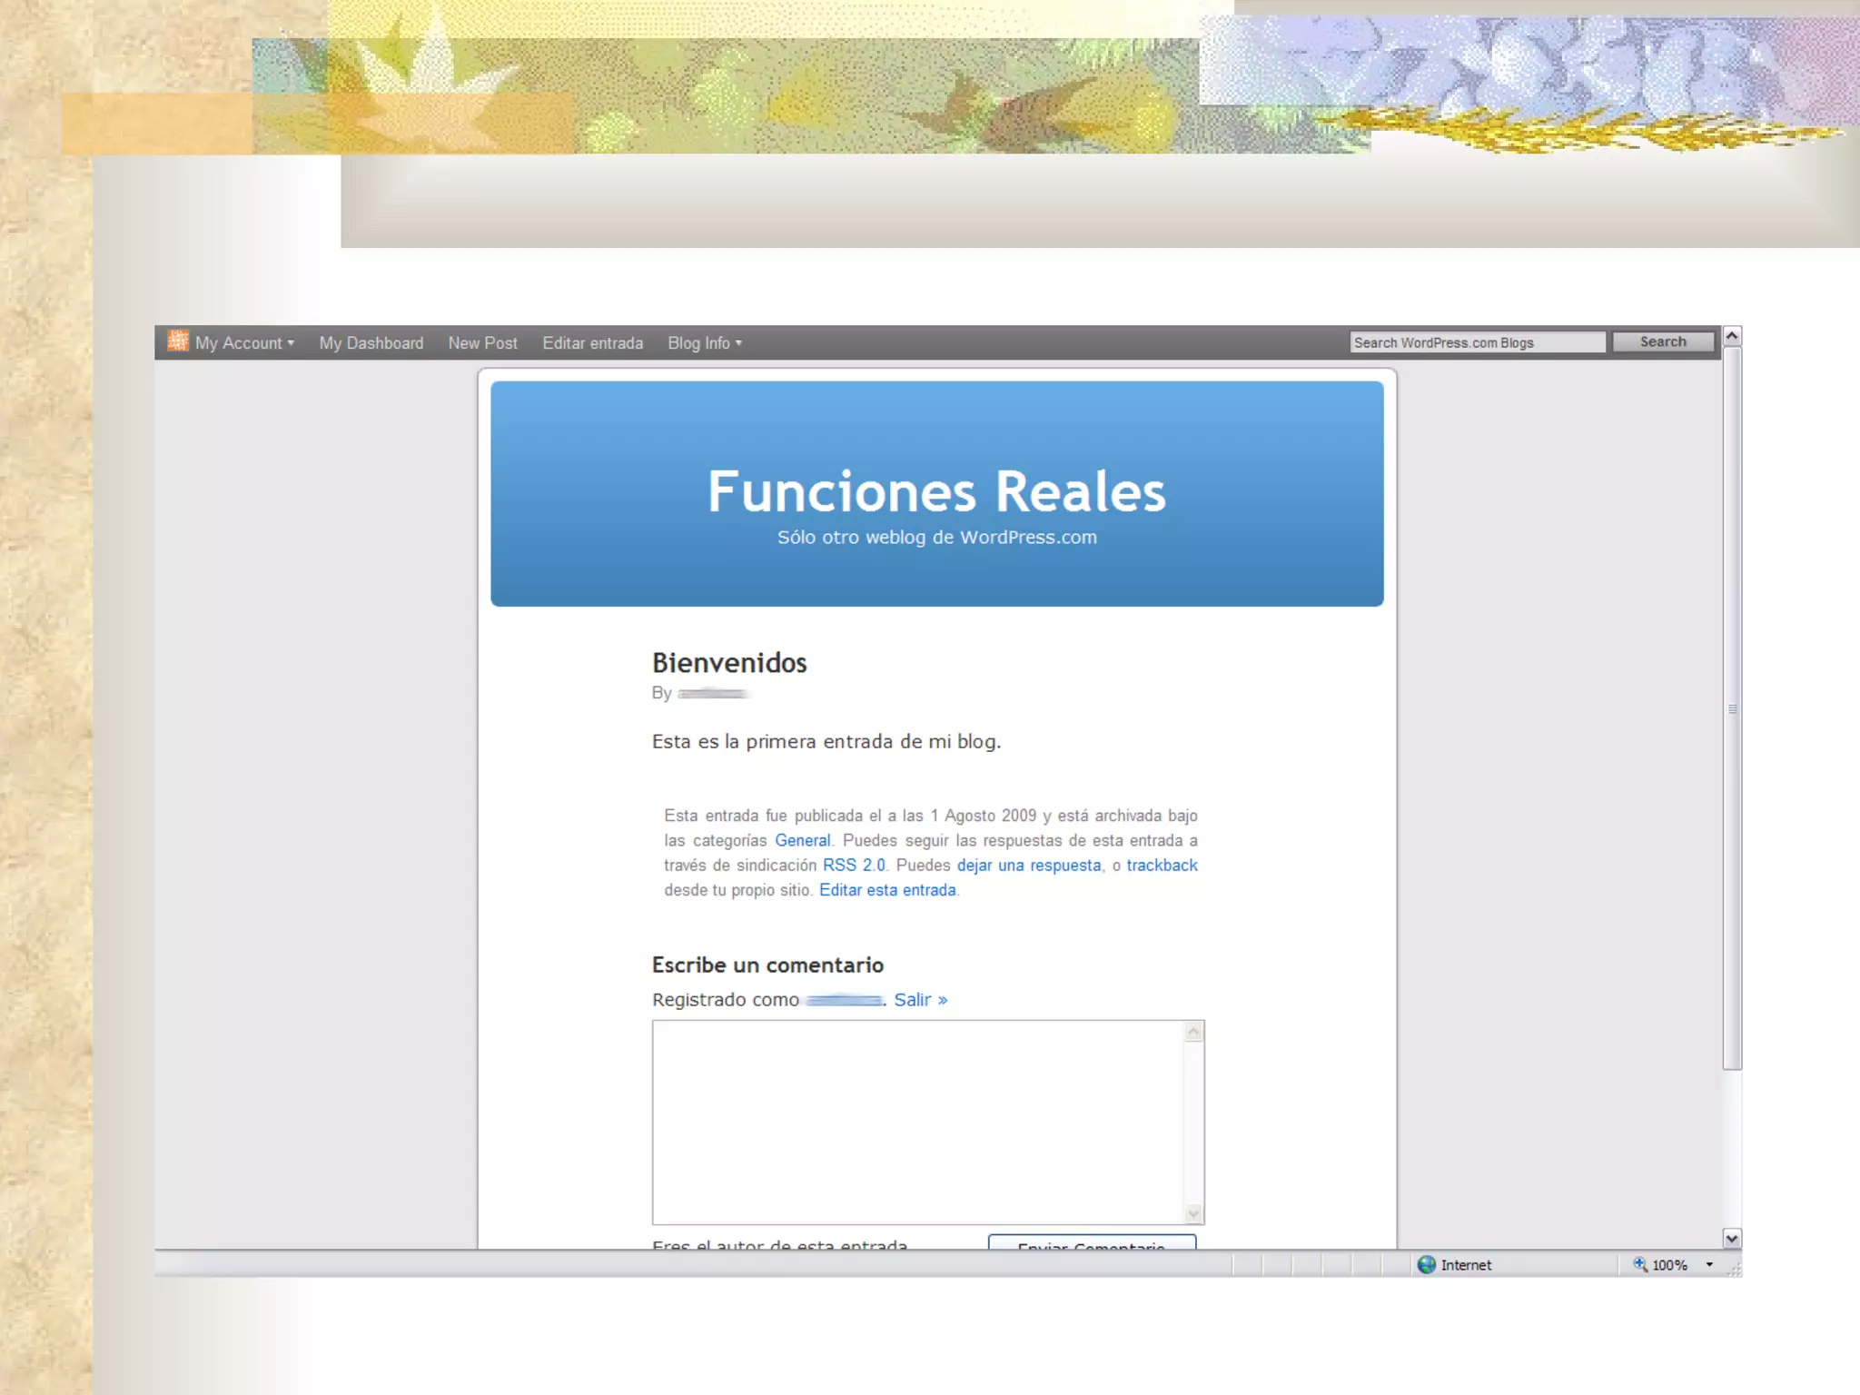The image size is (1860, 1395).
Task: Click the Search WordPress.com Blogs field
Action: [1477, 342]
